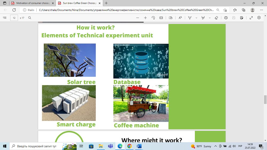Expand the Draw tool options dropdown
267x150 pixels.
point(196,18)
